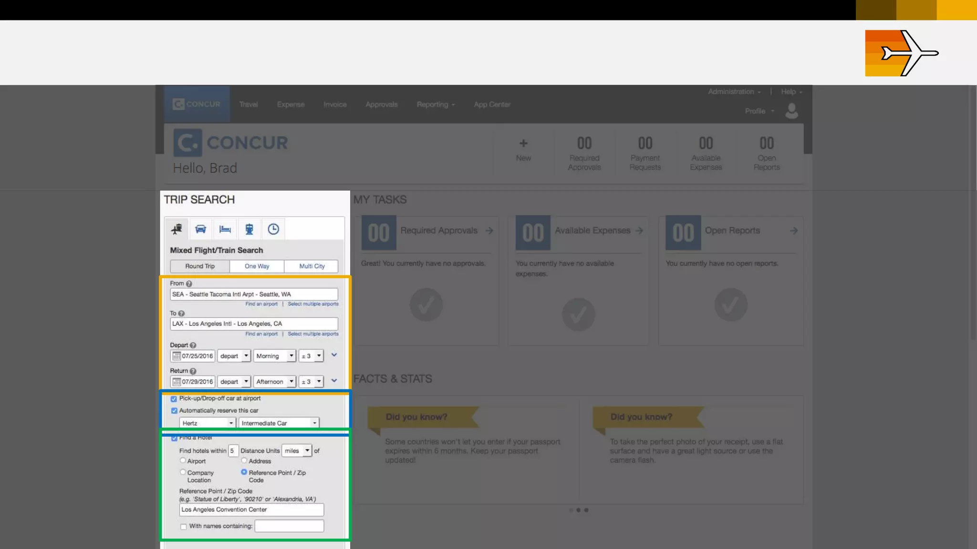Select the hotel search bed icon

click(225, 229)
